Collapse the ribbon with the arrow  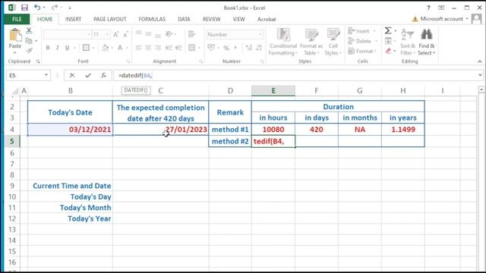pos(480,61)
